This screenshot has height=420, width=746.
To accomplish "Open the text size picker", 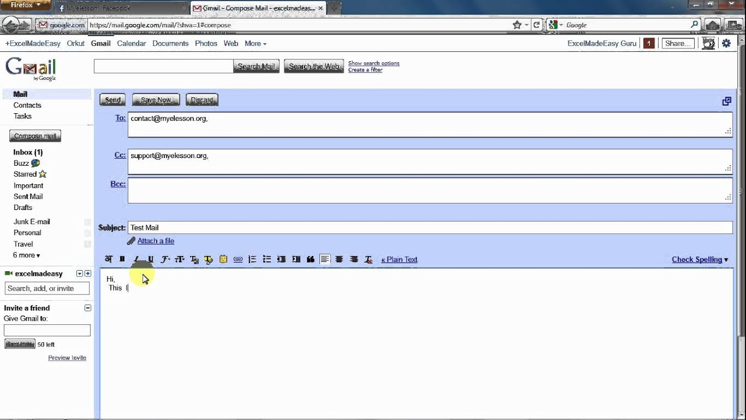I will click(x=180, y=260).
